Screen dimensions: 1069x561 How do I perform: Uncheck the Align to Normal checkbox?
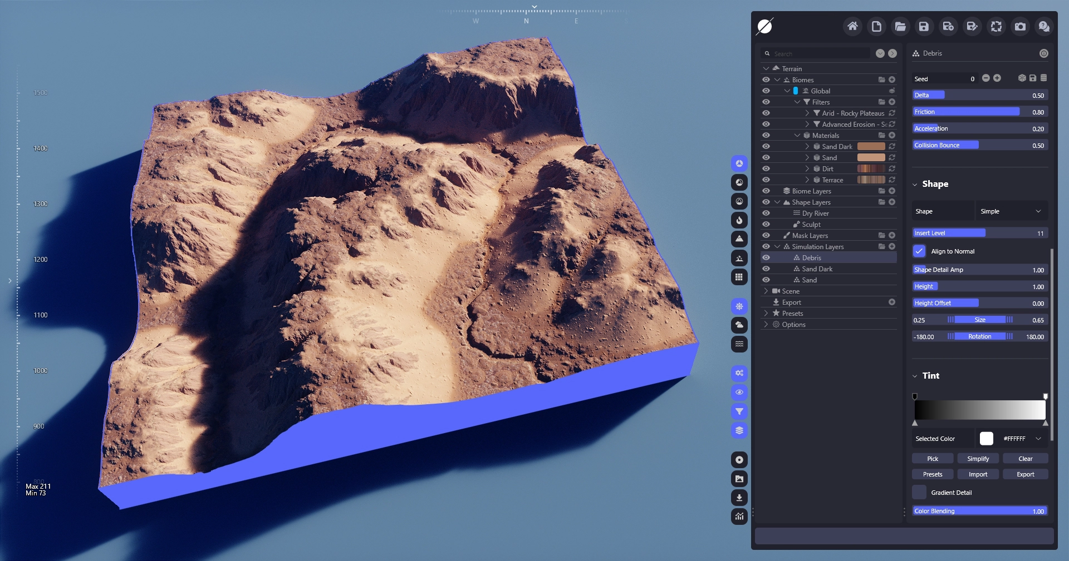[919, 251]
